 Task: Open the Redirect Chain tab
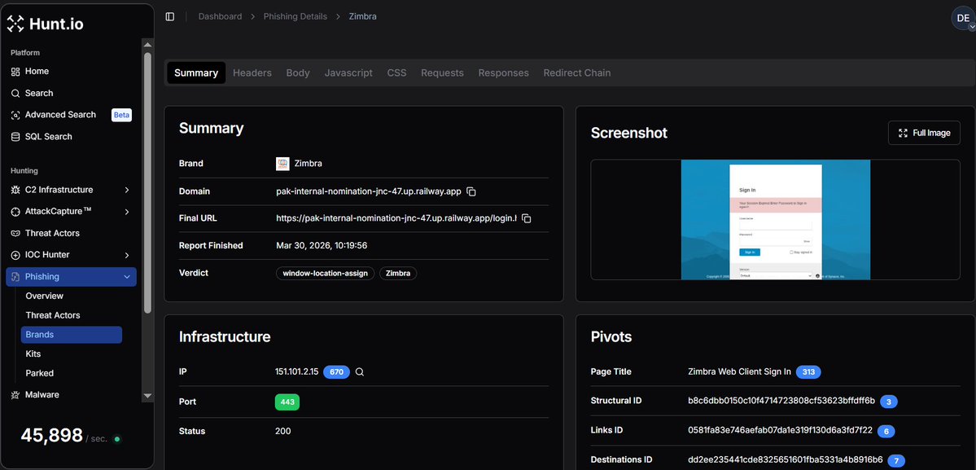click(x=577, y=72)
